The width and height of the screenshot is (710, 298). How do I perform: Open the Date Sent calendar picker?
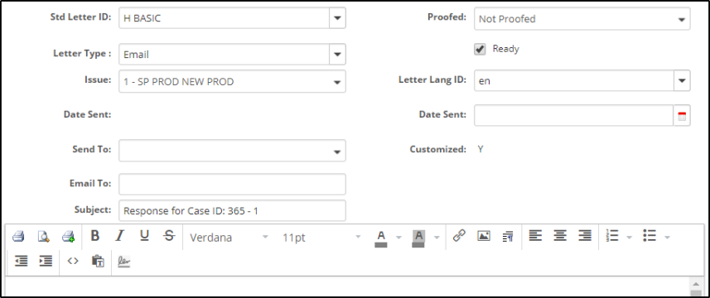point(682,116)
